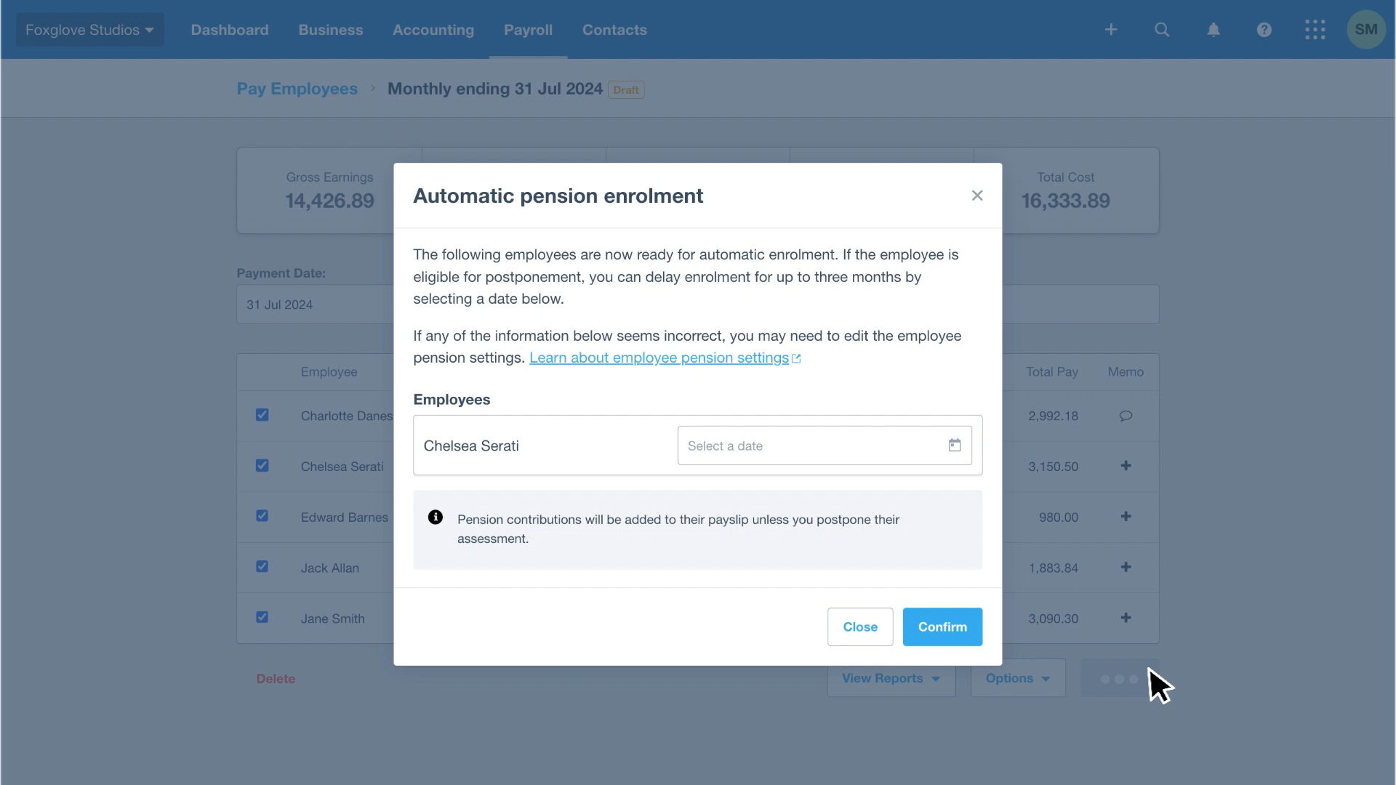Open the Options dropdown

1017,678
